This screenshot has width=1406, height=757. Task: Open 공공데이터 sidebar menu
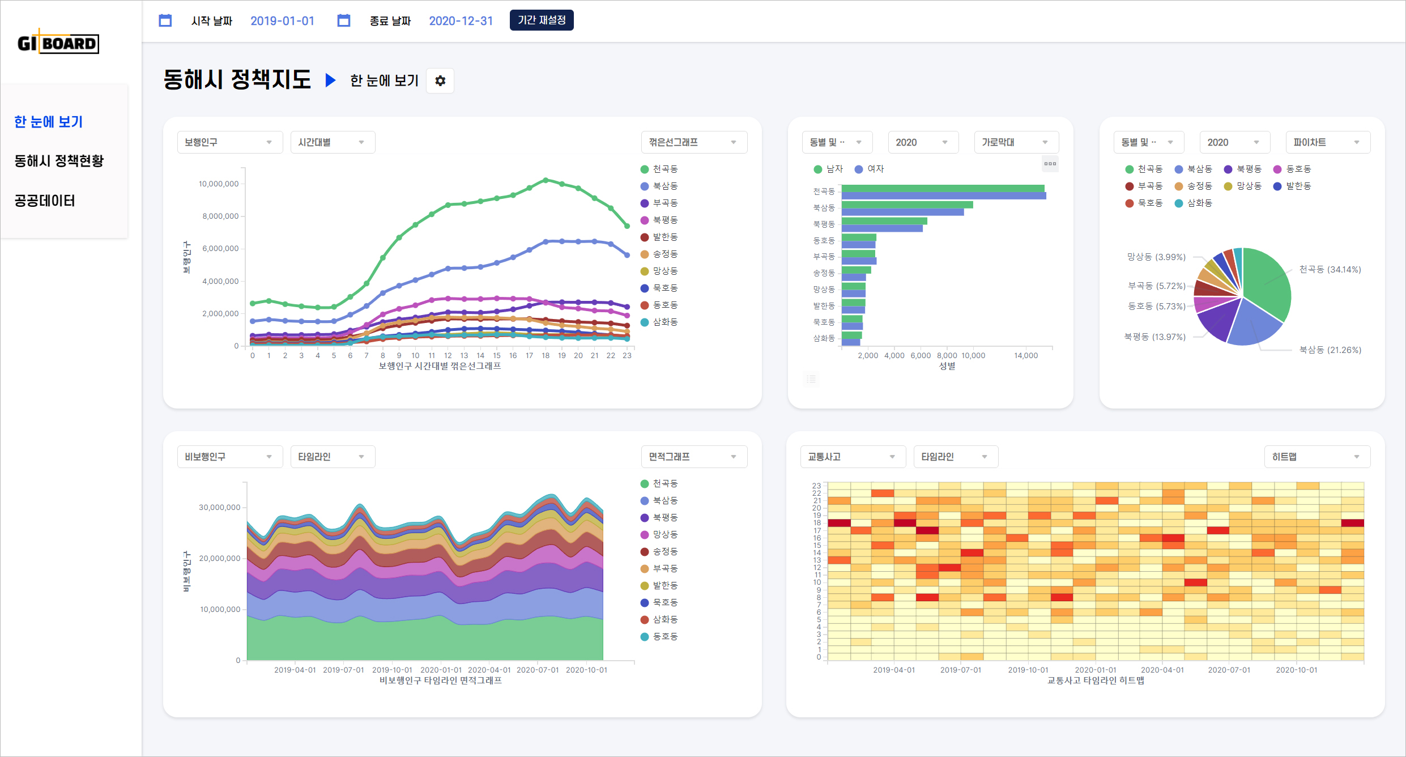(44, 201)
